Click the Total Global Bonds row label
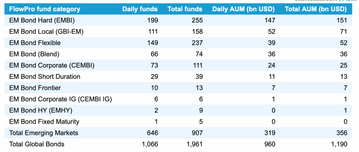This screenshot has width=359, height=152. click(x=37, y=144)
